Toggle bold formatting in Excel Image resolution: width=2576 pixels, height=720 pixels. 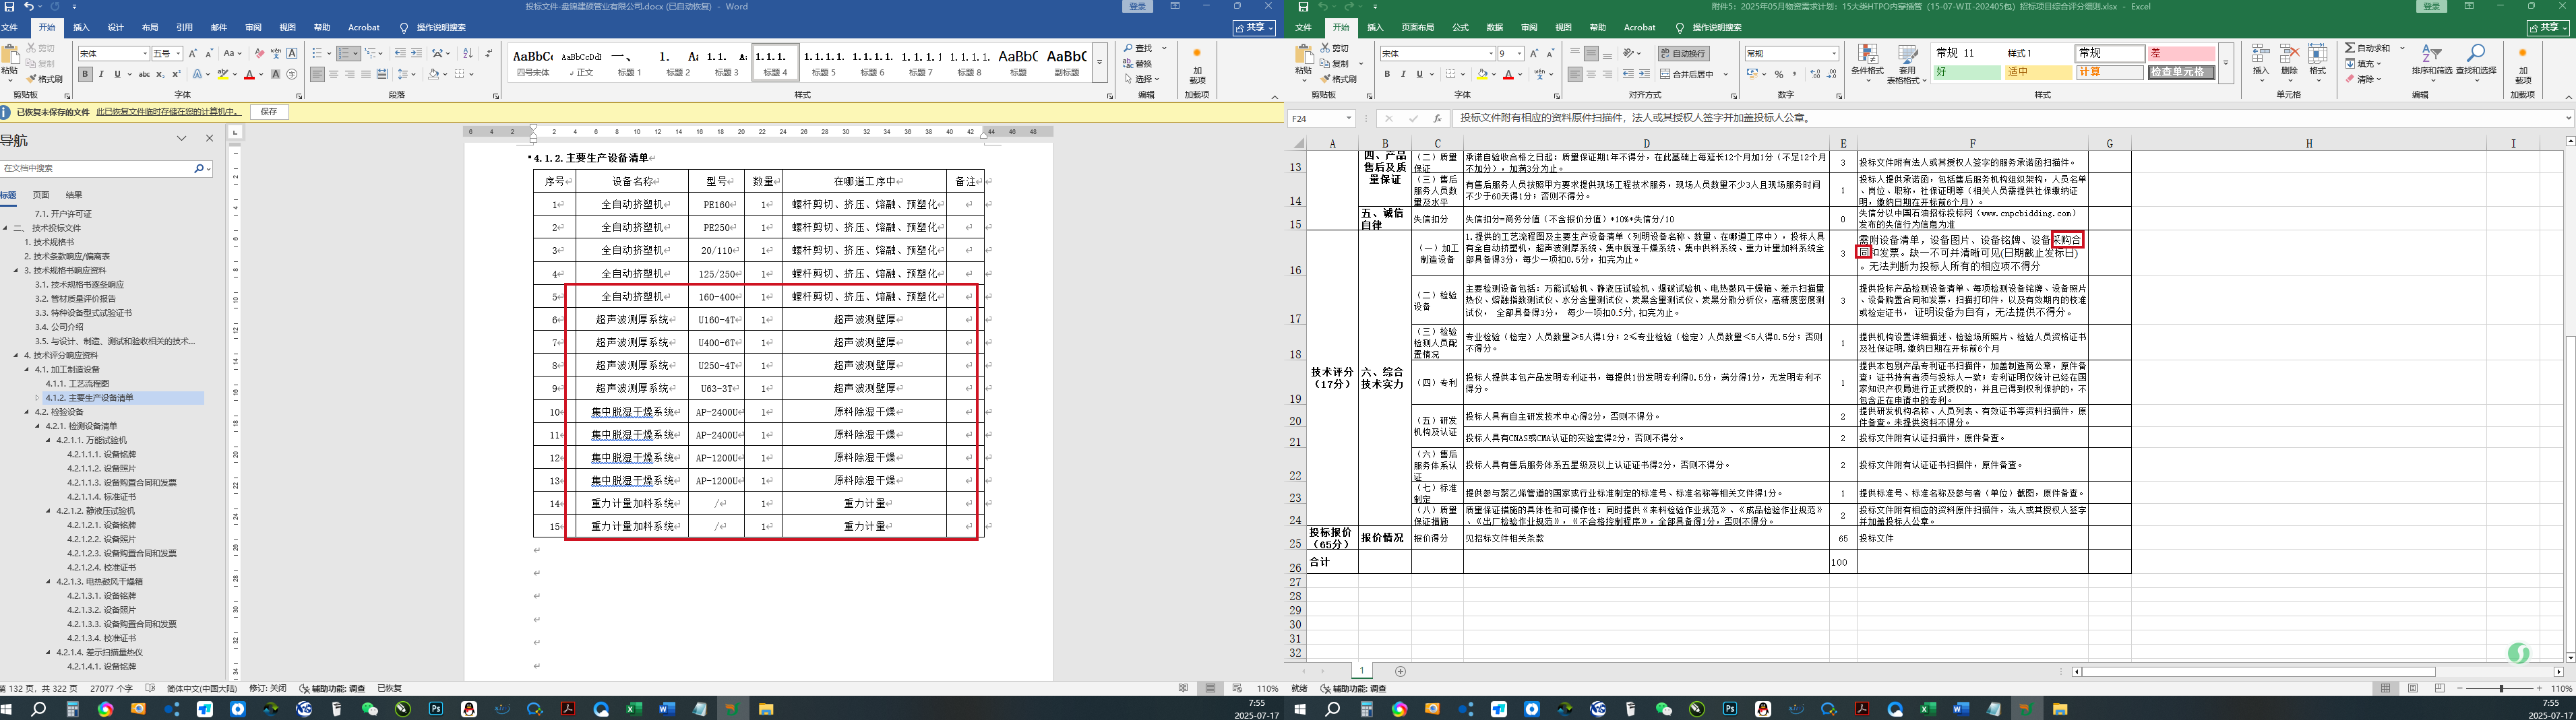coord(1387,74)
